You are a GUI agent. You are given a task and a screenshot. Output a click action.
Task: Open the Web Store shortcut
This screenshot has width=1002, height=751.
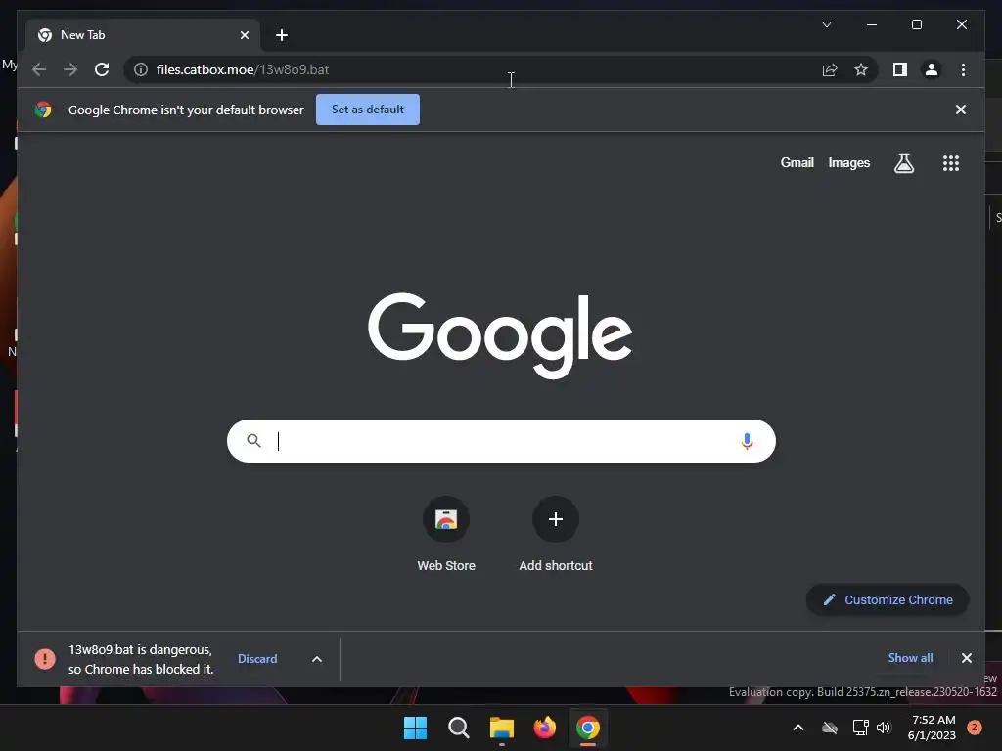446,535
